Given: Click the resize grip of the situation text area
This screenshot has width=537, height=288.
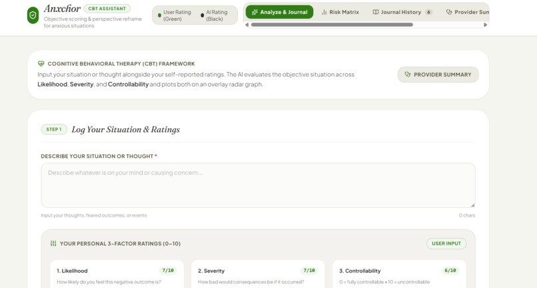Looking at the screenshot, I should [472, 205].
